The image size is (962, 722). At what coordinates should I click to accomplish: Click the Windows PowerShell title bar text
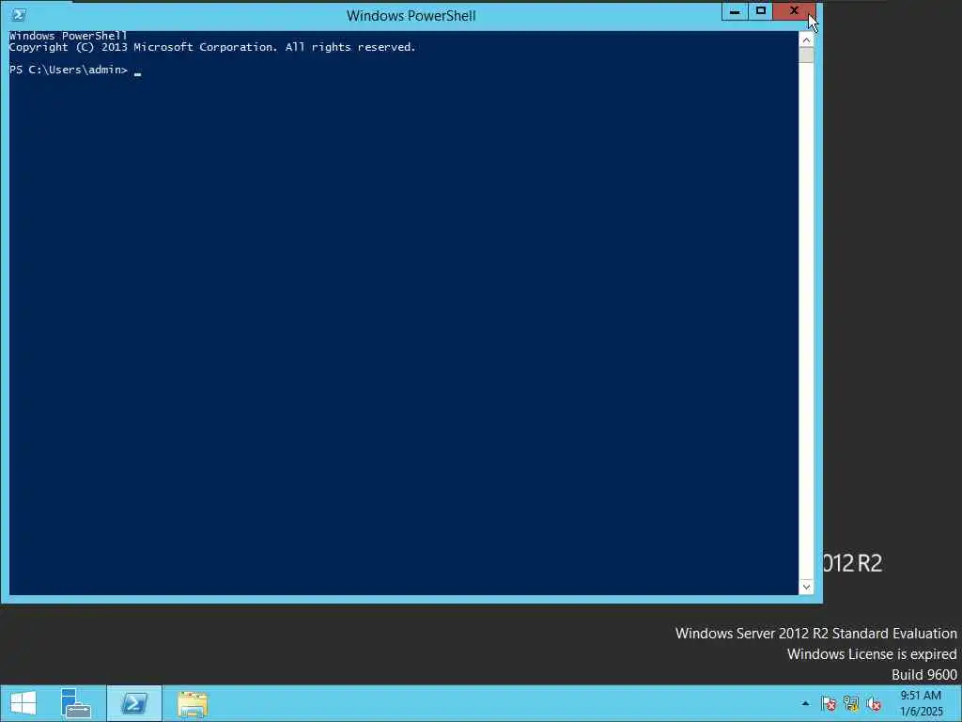(x=411, y=16)
